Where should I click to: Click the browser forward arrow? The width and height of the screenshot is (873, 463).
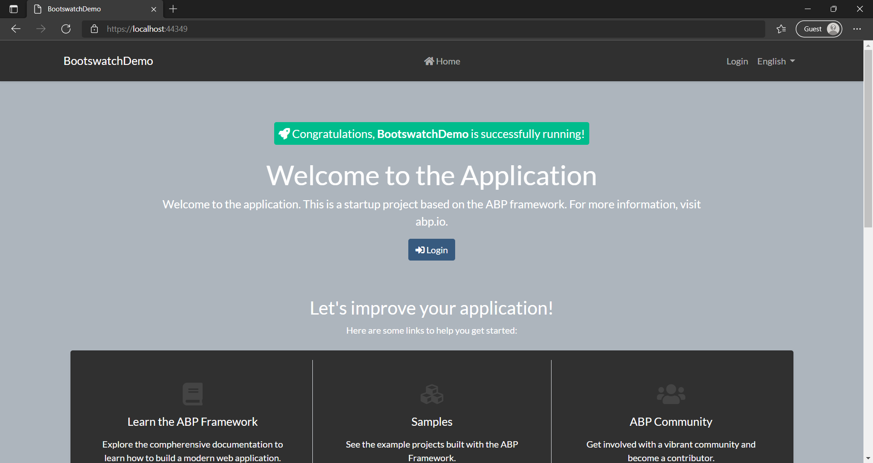[41, 29]
